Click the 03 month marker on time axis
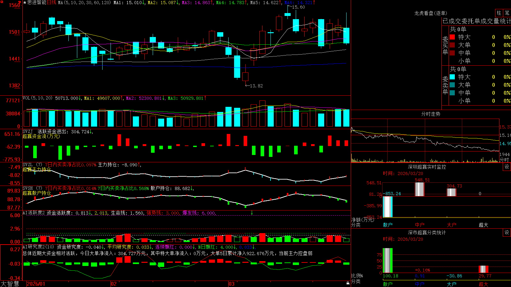The width and height of the screenshot is (511, 287). coord(232,284)
